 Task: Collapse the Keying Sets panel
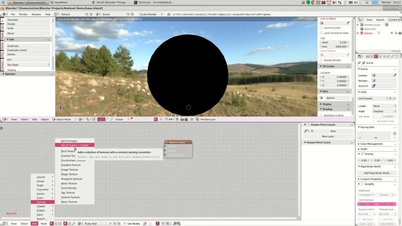[376, 127]
